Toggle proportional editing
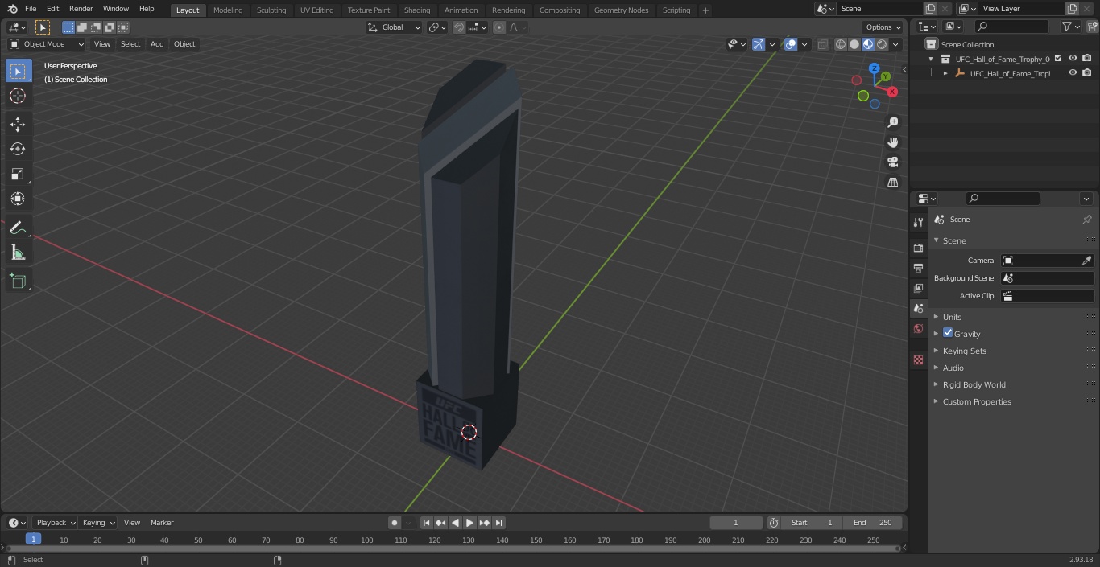The height and width of the screenshot is (567, 1100). 499,27
